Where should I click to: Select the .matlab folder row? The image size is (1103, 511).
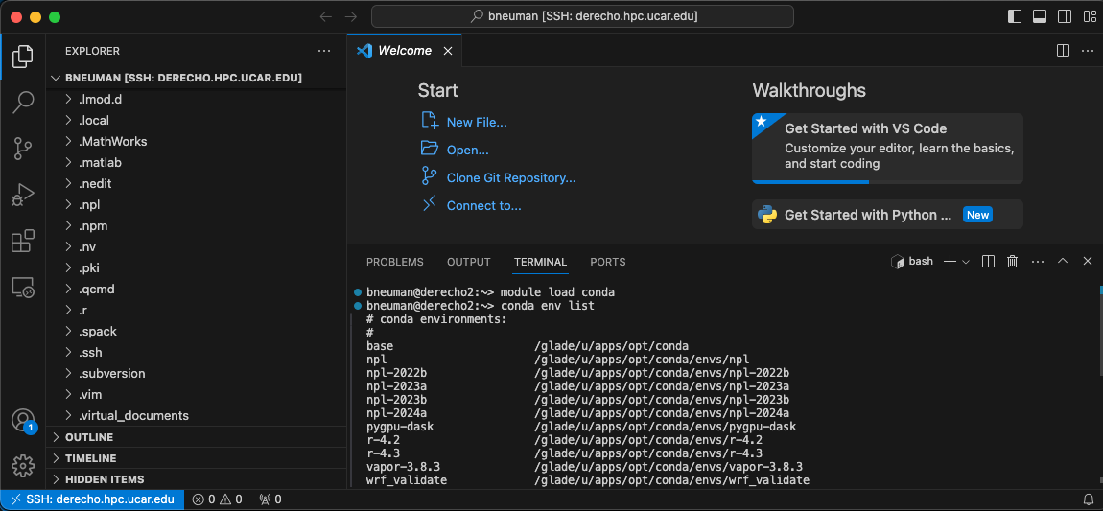(x=197, y=162)
